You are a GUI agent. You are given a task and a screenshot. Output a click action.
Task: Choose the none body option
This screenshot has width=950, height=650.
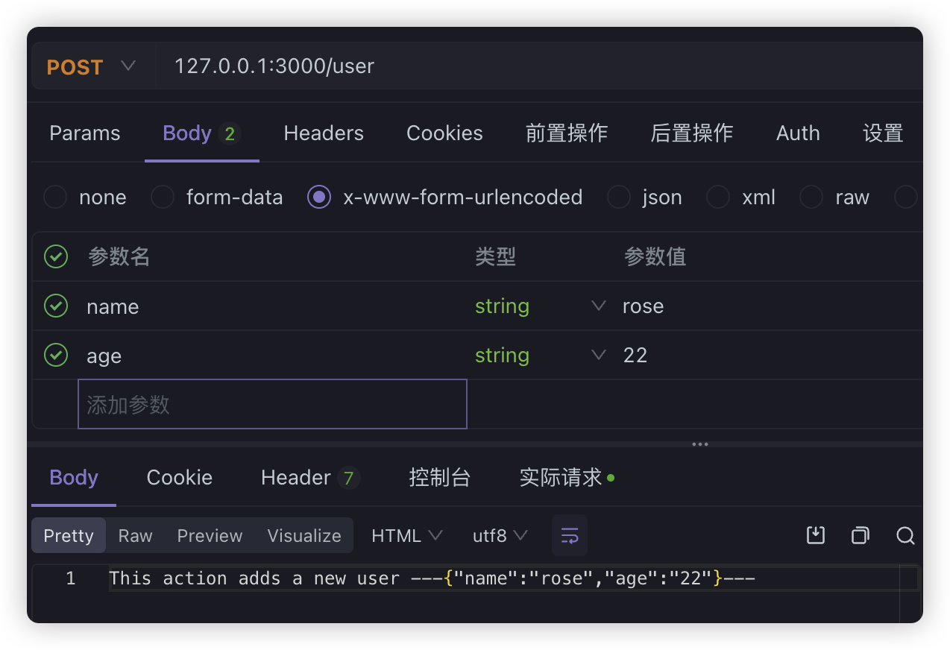coord(54,197)
